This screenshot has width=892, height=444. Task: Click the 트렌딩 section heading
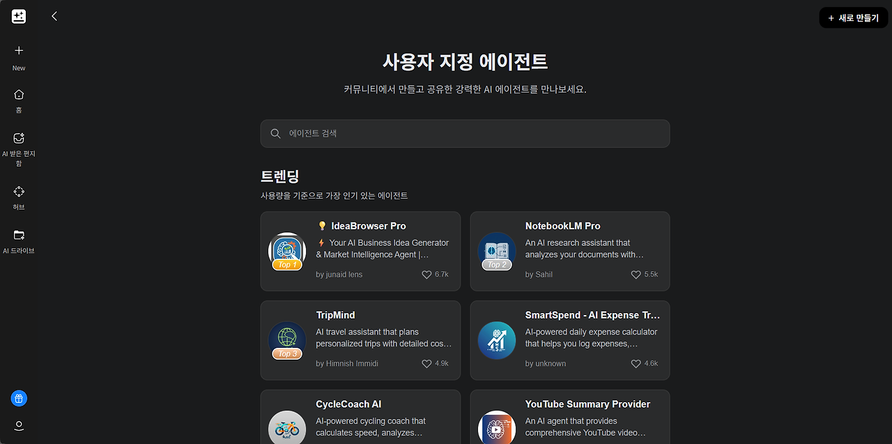pos(280,176)
